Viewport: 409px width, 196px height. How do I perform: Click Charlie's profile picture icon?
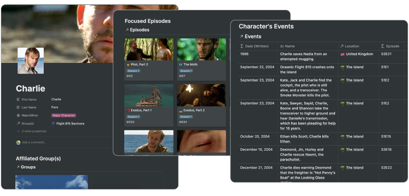[x=31, y=61]
